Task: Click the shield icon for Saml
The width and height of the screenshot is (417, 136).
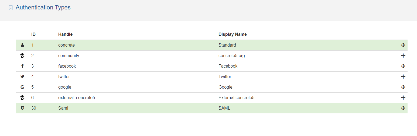Action: pos(22,108)
